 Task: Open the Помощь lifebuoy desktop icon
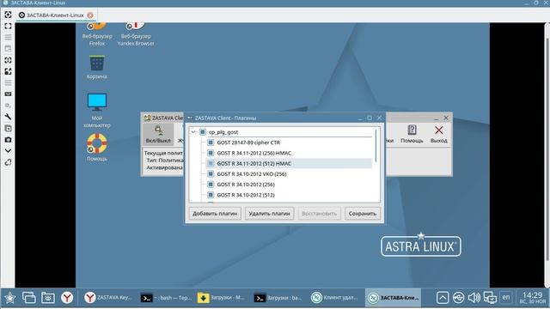click(x=97, y=148)
